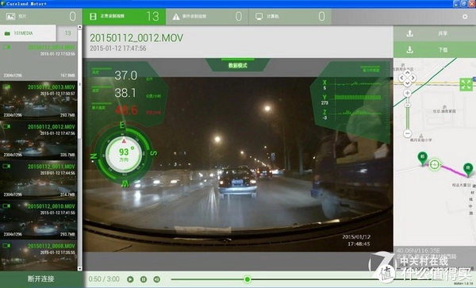Click the disconnect button at bottom left
Image resolution: width=476 pixels, height=288 pixels.
click(x=41, y=279)
